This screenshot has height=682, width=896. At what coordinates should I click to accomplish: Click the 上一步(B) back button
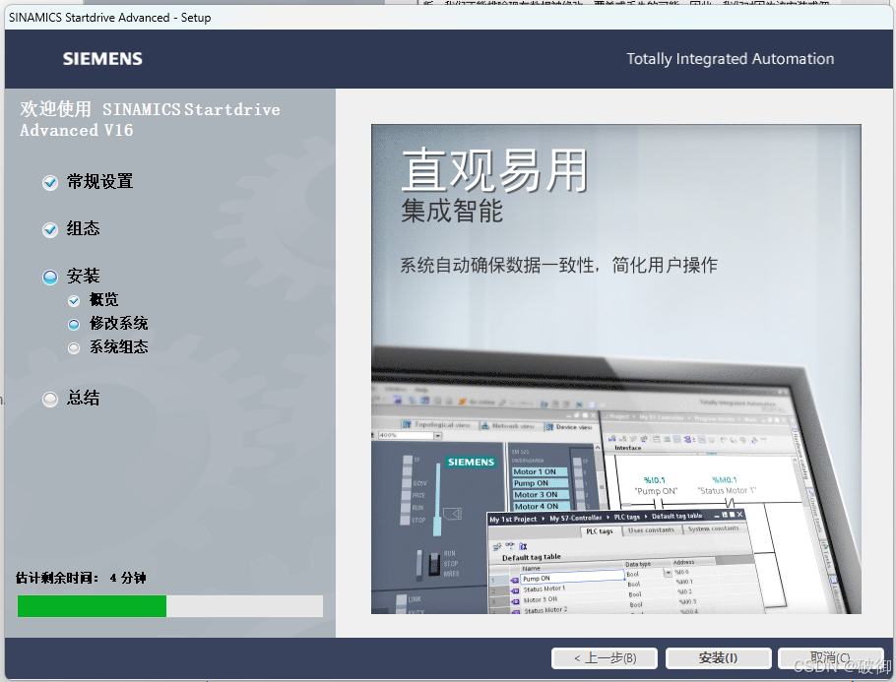[x=605, y=658]
